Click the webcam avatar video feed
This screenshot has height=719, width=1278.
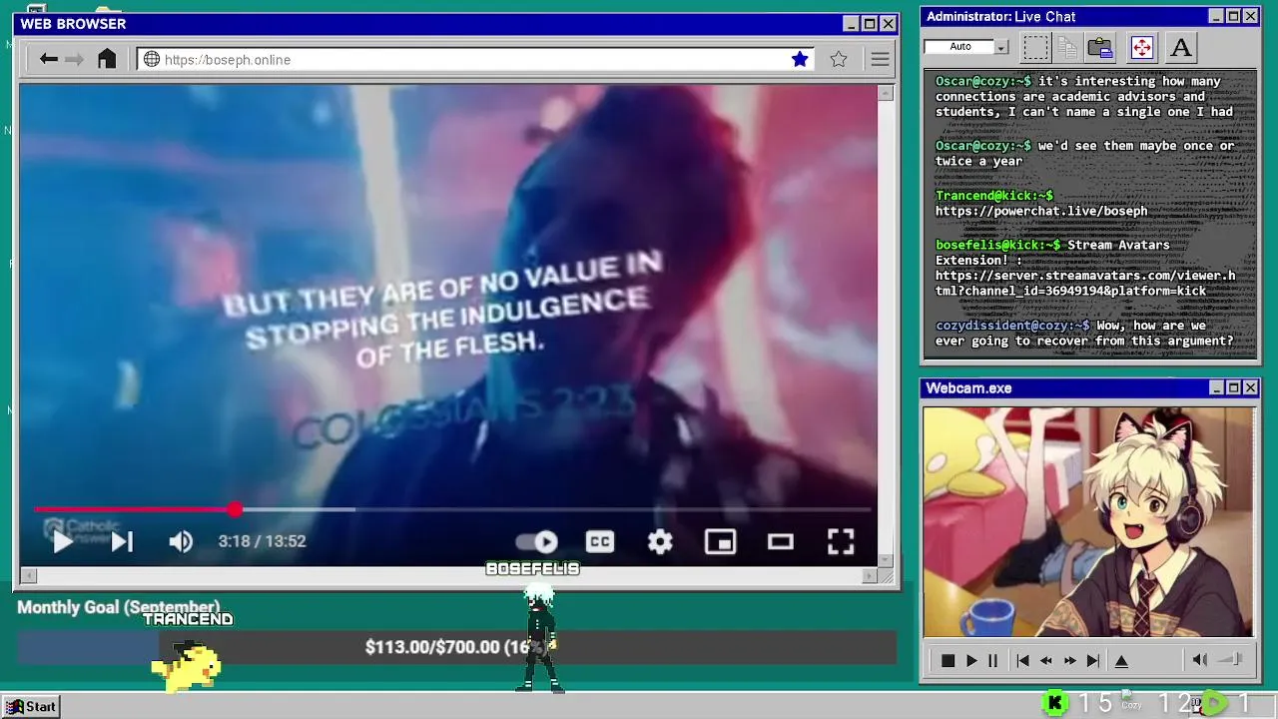point(1088,521)
